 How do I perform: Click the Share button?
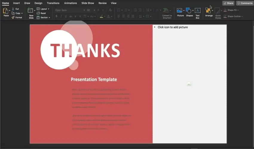228,3
